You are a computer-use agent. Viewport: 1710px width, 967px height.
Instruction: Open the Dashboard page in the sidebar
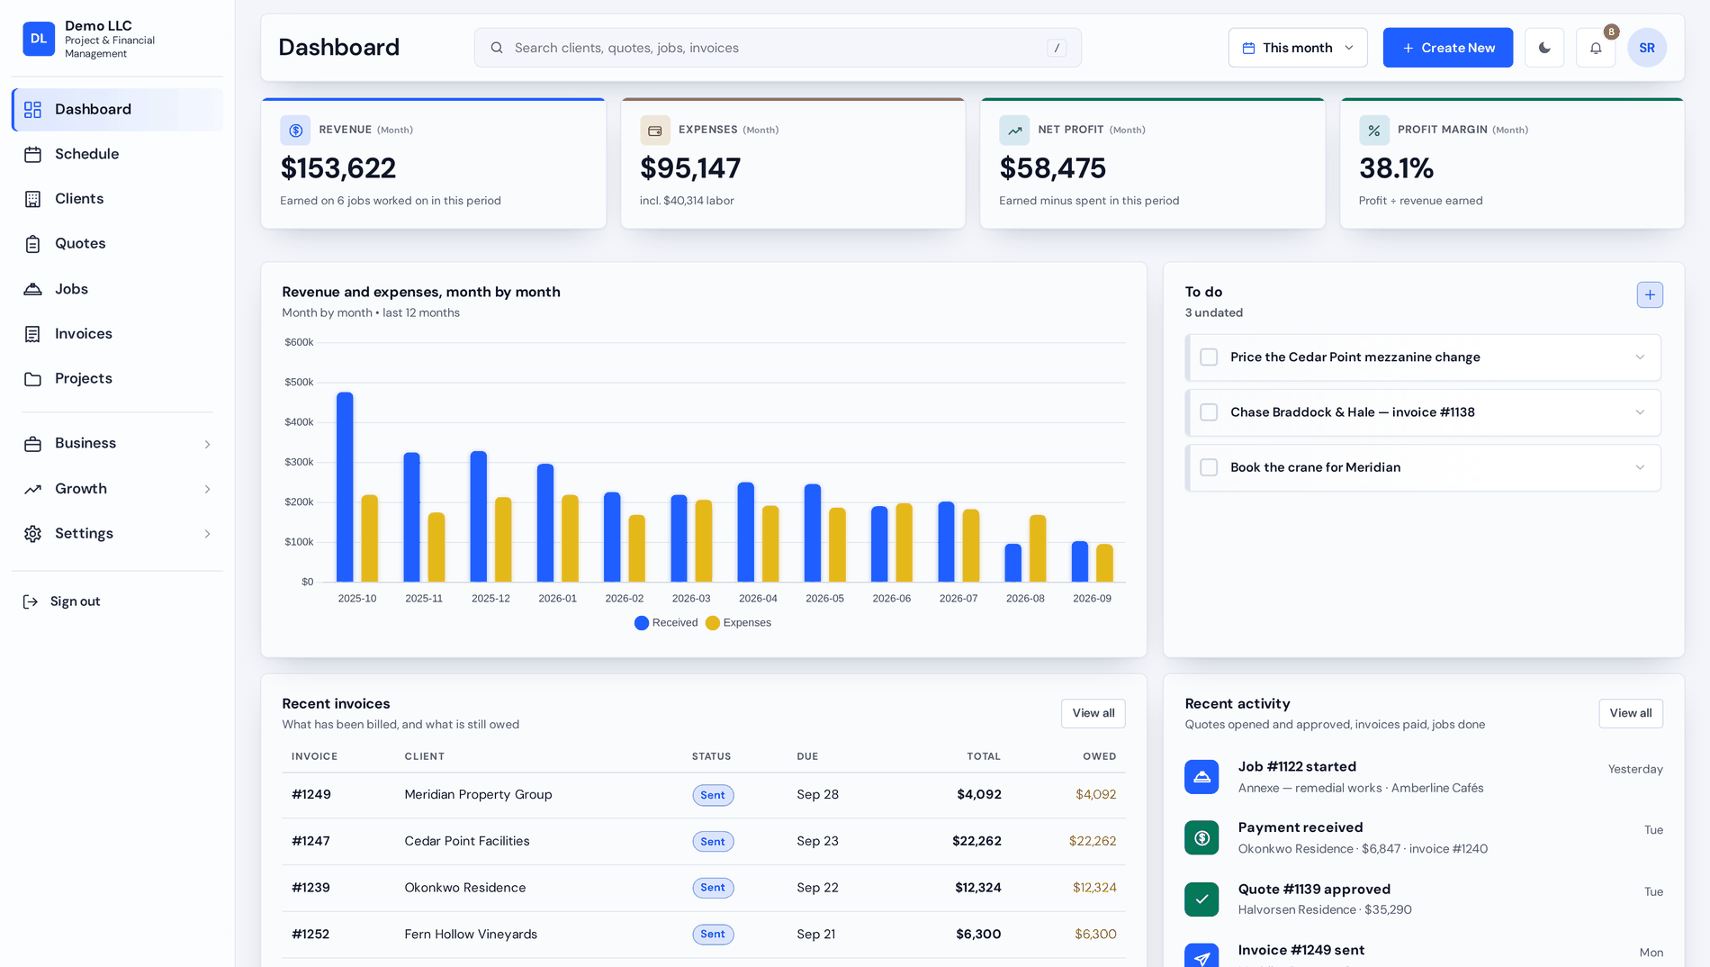pos(117,110)
